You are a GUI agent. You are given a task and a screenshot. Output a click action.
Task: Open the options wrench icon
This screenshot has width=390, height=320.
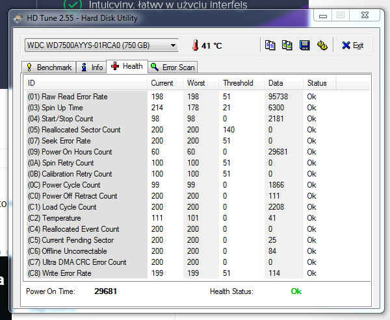[x=322, y=45]
